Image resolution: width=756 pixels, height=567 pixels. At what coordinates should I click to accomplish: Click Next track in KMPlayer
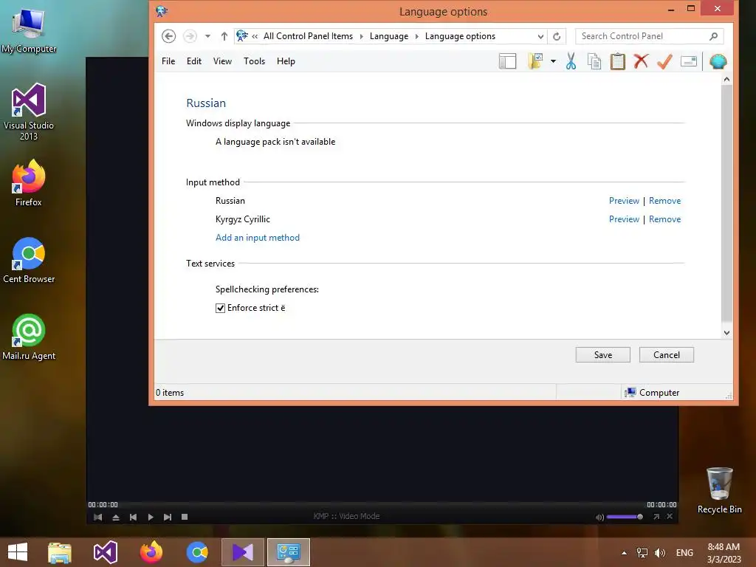(168, 517)
